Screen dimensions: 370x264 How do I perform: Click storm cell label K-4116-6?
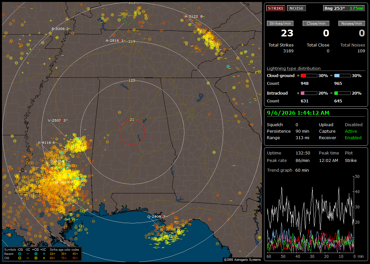pos(46,143)
